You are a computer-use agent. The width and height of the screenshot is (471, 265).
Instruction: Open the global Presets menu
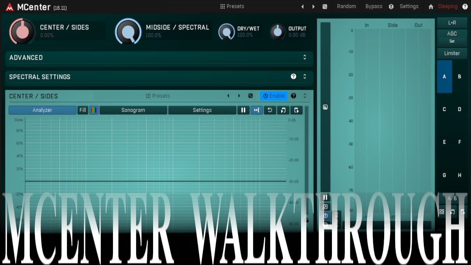pyautogui.click(x=232, y=6)
